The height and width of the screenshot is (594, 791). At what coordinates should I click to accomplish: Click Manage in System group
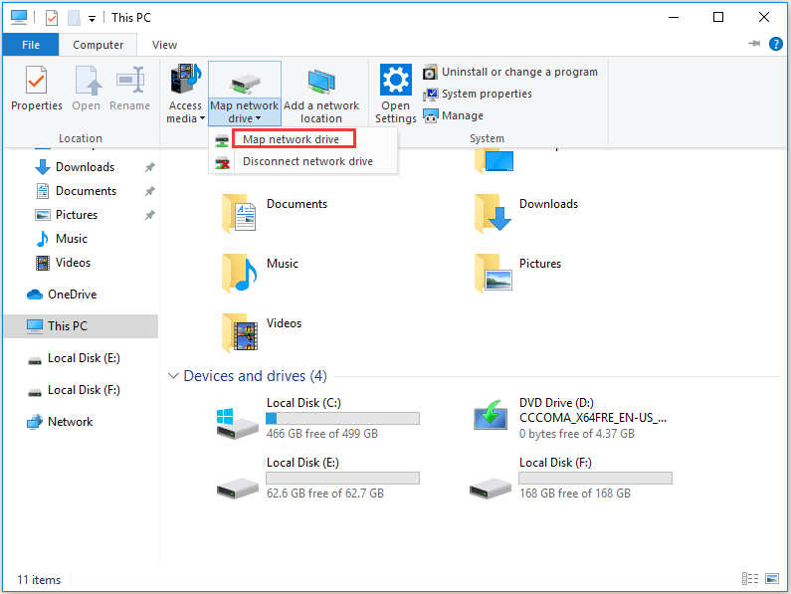click(x=453, y=115)
